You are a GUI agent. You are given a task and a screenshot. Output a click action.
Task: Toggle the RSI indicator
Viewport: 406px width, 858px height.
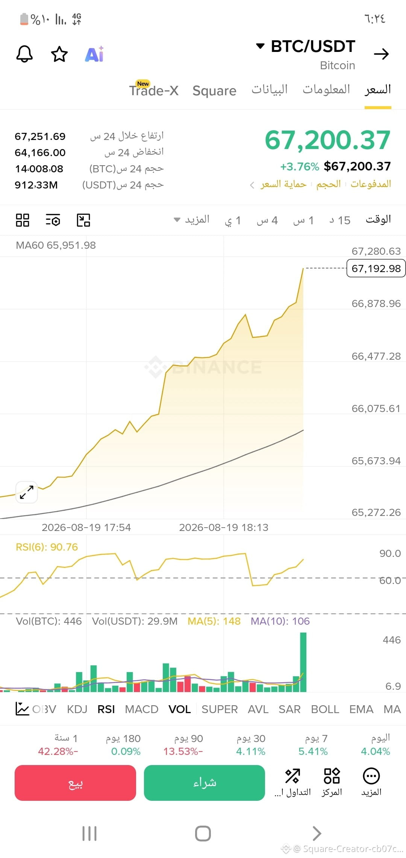106,709
